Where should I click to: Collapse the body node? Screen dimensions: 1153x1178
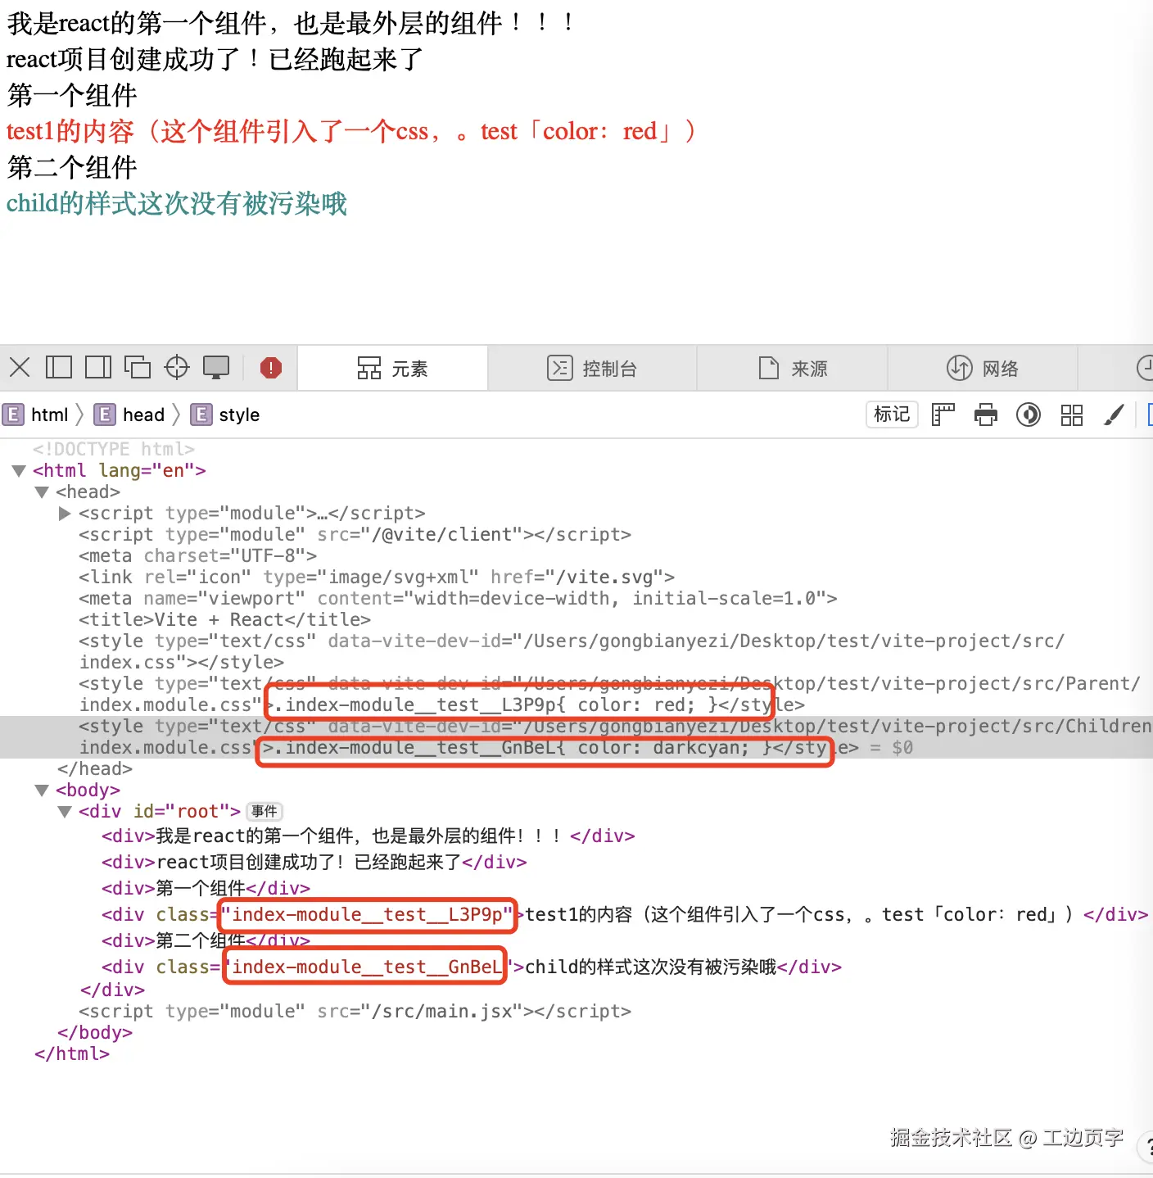tap(42, 791)
